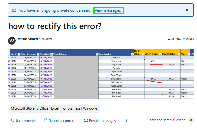The image size is (197, 128).
Task: Click the question title heading
Action: (x=55, y=26)
